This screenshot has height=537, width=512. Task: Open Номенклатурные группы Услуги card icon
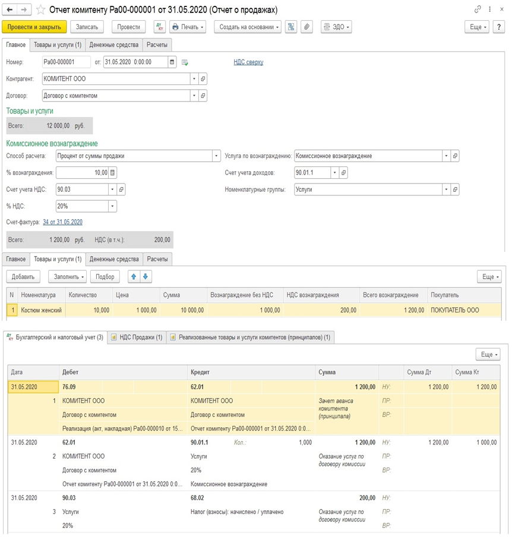pos(455,189)
